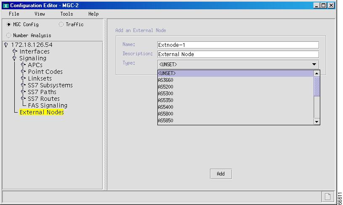Click the Description input field
Image resolution: width=343 pixels, height=205 pixels.
coord(238,54)
